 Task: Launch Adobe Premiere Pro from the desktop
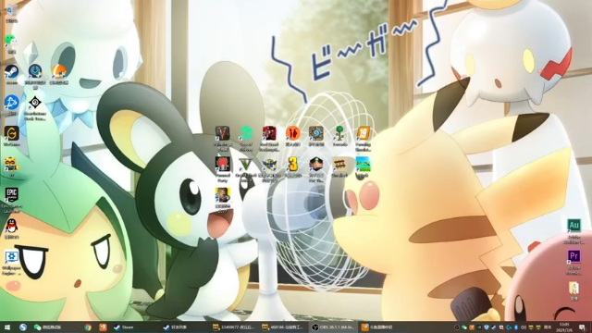point(573,262)
